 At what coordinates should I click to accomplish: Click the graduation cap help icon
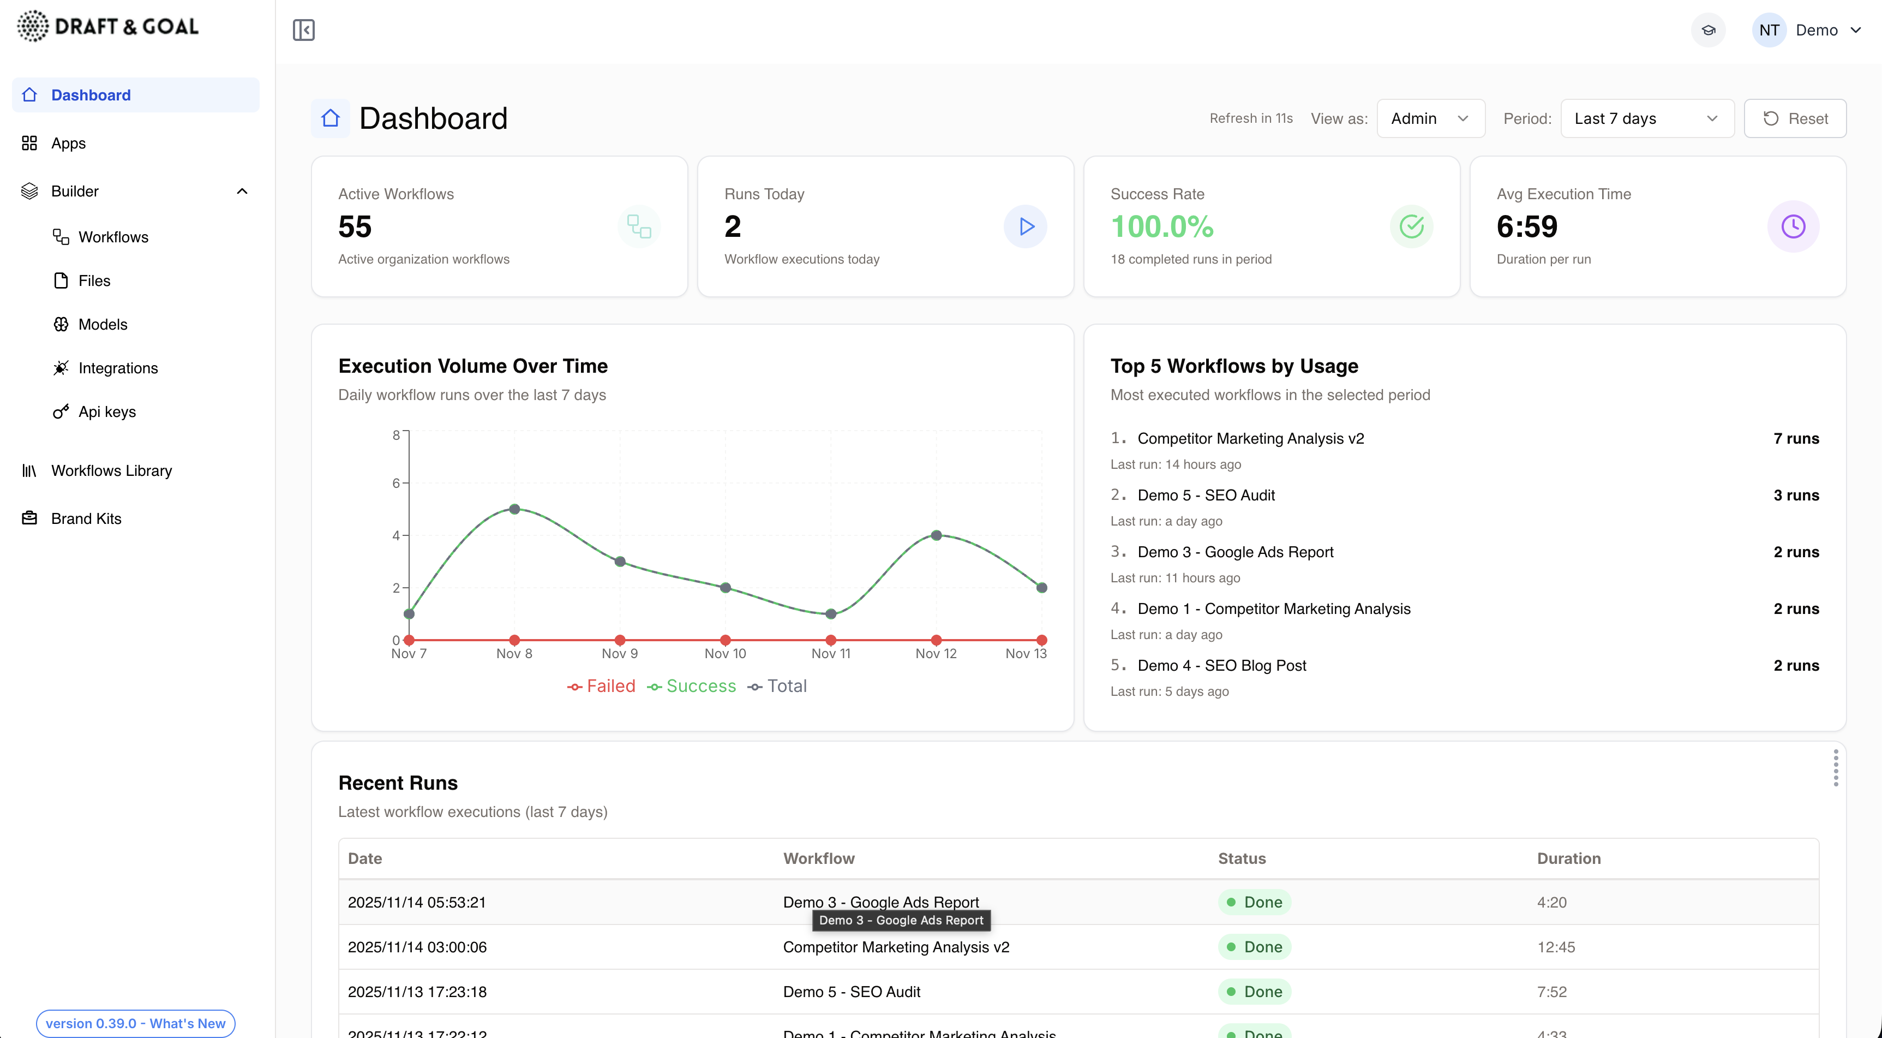point(1708,30)
